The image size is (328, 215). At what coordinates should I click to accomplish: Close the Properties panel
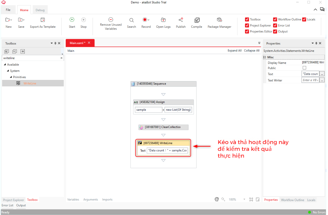[x=320, y=43]
